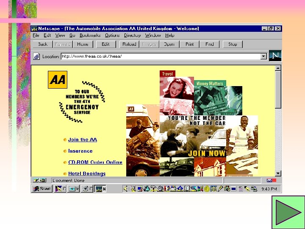
Task: Click the page link icon beside Location
Action: click(x=36, y=56)
